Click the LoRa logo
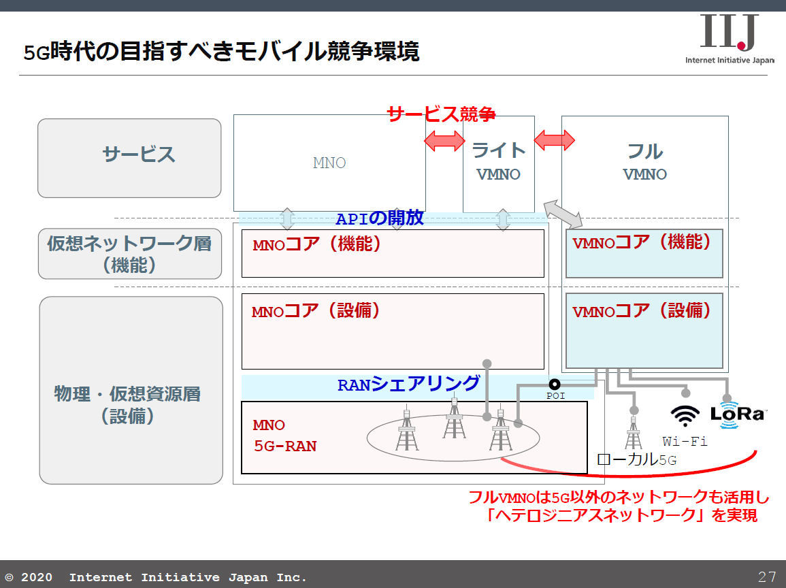The height and width of the screenshot is (588, 786). (x=738, y=414)
